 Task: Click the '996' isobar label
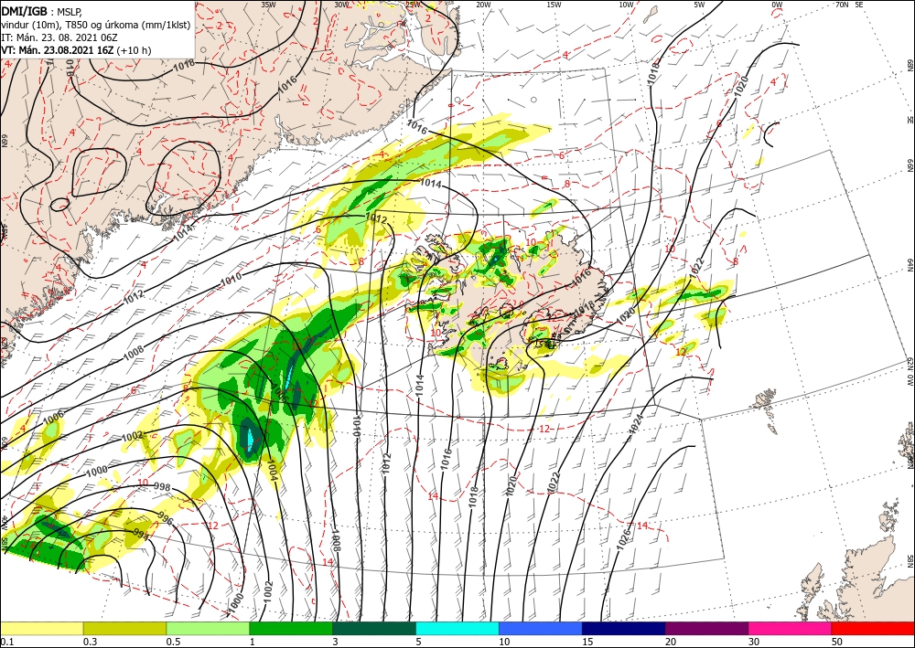(x=166, y=517)
